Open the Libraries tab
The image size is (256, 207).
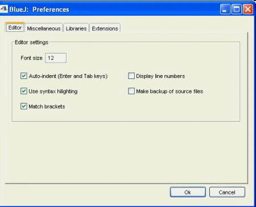(x=76, y=28)
